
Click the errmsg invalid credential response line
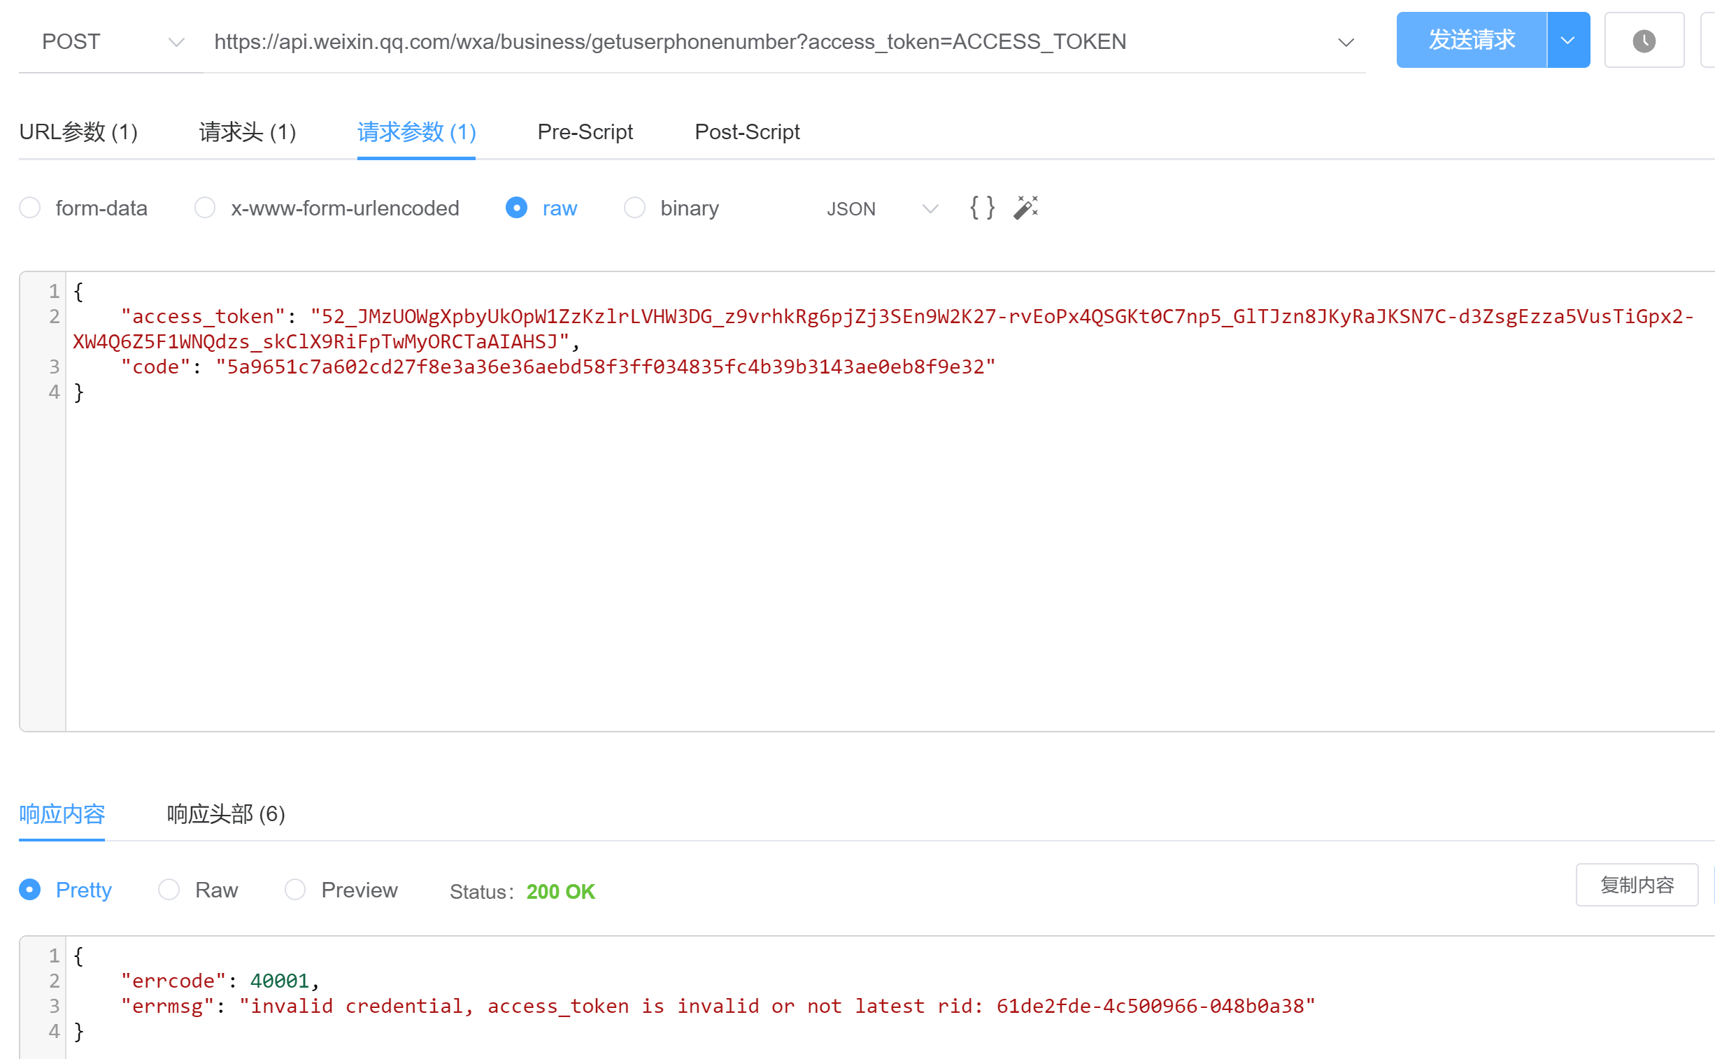pos(717,1006)
